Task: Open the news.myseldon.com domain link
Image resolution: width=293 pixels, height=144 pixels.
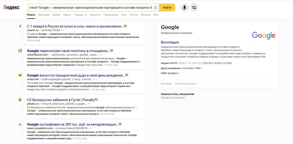Action: tap(40, 128)
